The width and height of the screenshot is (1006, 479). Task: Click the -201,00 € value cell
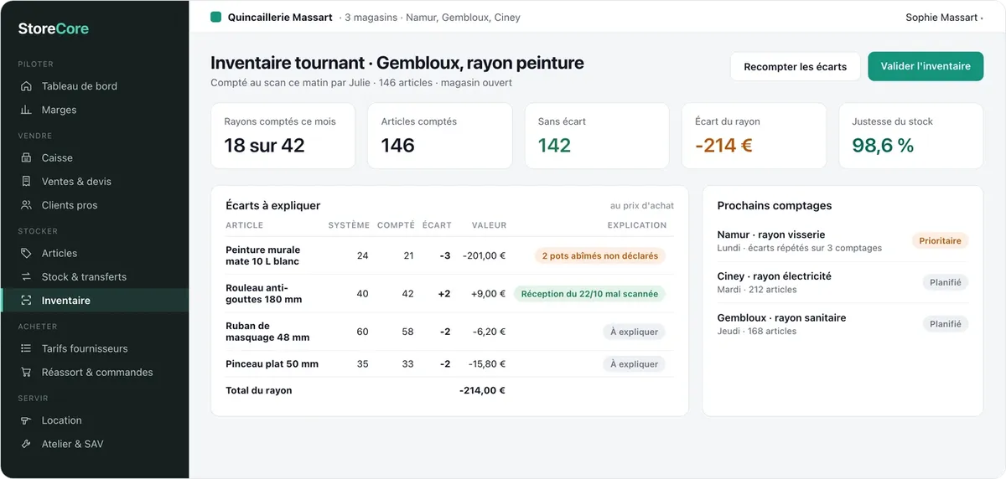click(484, 255)
